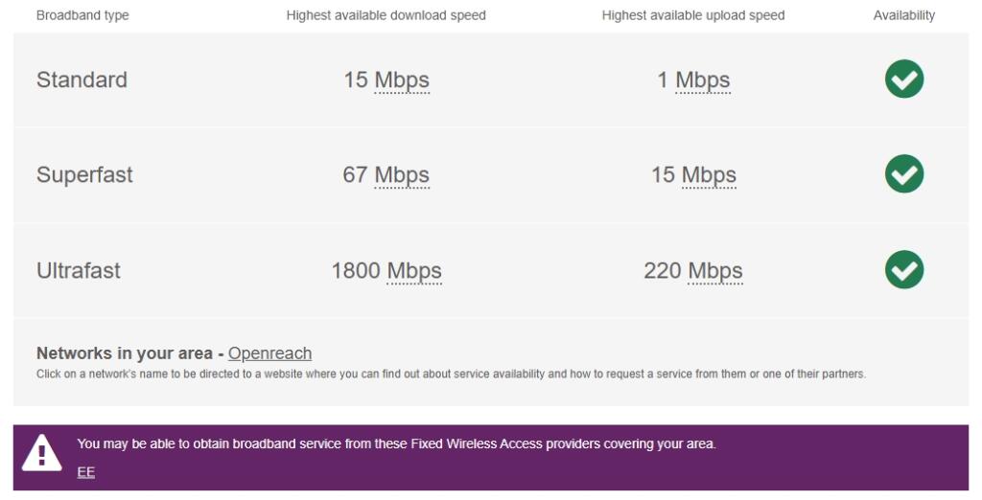The image size is (982, 500).
Task: Click the Broadband type column header
Action: pos(82,15)
